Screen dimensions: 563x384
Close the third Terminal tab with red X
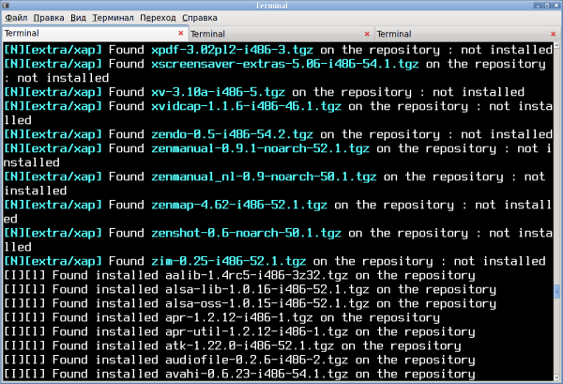554,34
